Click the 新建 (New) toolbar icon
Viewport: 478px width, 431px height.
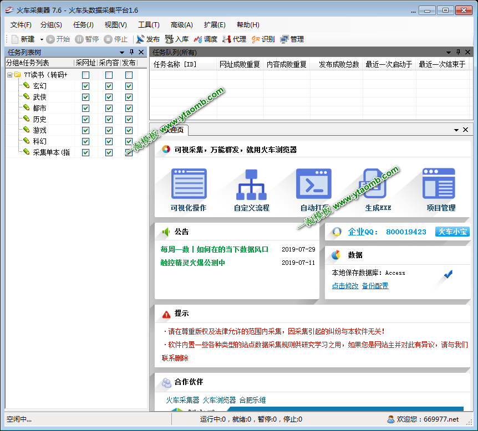[x=15, y=39]
